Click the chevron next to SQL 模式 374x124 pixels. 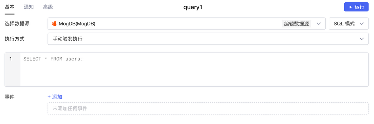tap(362, 24)
